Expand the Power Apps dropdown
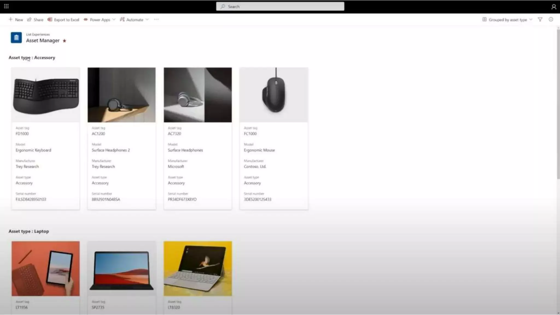The height and width of the screenshot is (315, 560). [x=100, y=20]
